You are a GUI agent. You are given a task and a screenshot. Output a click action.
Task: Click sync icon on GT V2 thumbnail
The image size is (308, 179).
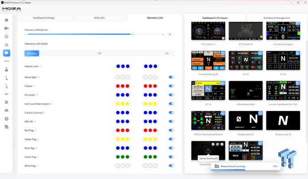pos(298,53)
